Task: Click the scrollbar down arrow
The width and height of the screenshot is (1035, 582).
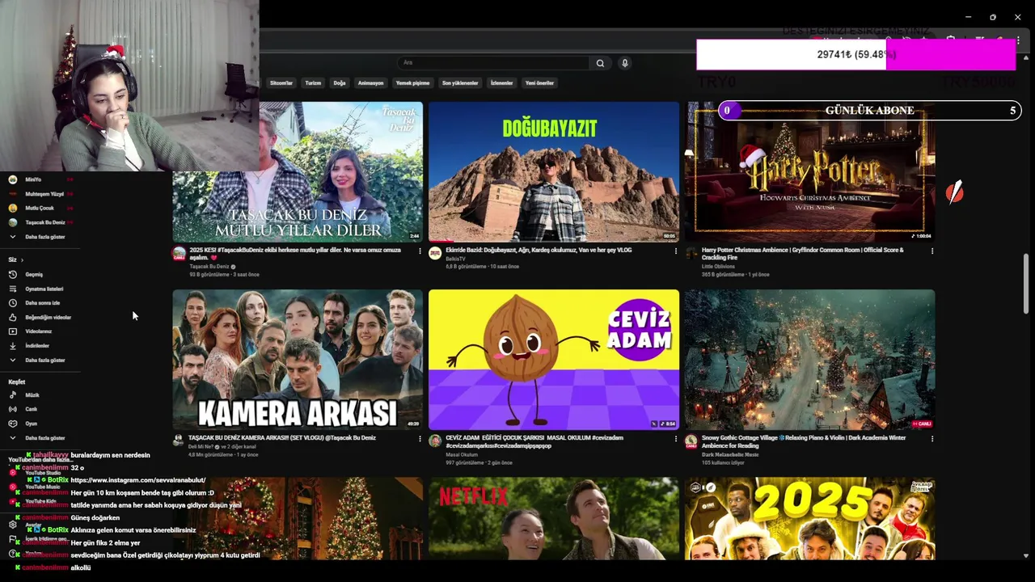Action: [1026, 555]
